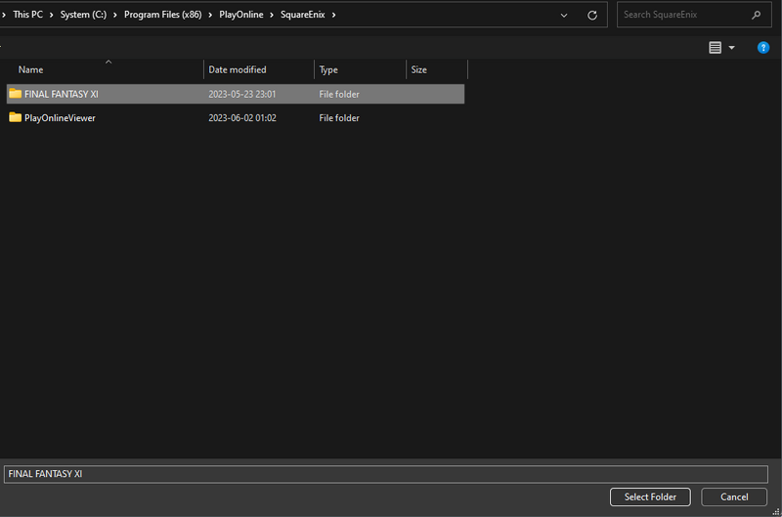Go to PlayOnline breadcrumb segment
Image resolution: width=782 pixels, height=517 pixels.
tap(240, 15)
